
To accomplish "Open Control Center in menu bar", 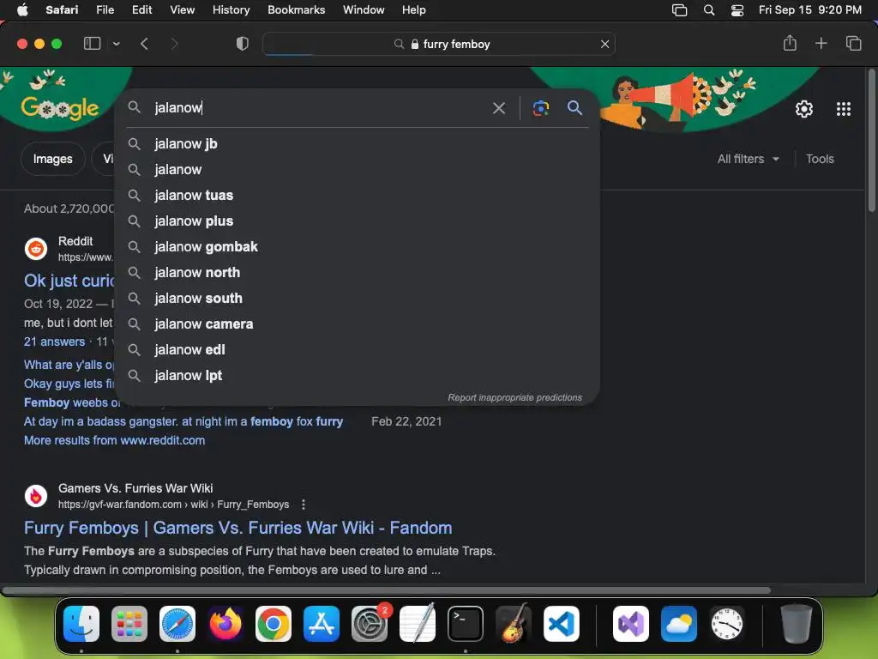I will pos(737,10).
